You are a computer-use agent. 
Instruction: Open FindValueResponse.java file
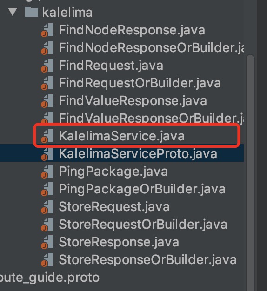click(x=133, y=101)
